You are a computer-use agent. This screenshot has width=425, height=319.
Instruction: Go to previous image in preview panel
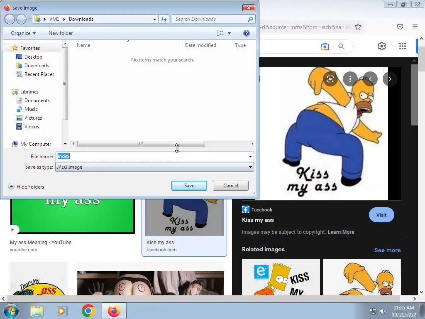click(370, 79)
